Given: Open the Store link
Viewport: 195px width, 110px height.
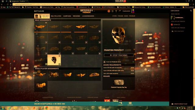Looking at the screenshot, I should [115, 16].
